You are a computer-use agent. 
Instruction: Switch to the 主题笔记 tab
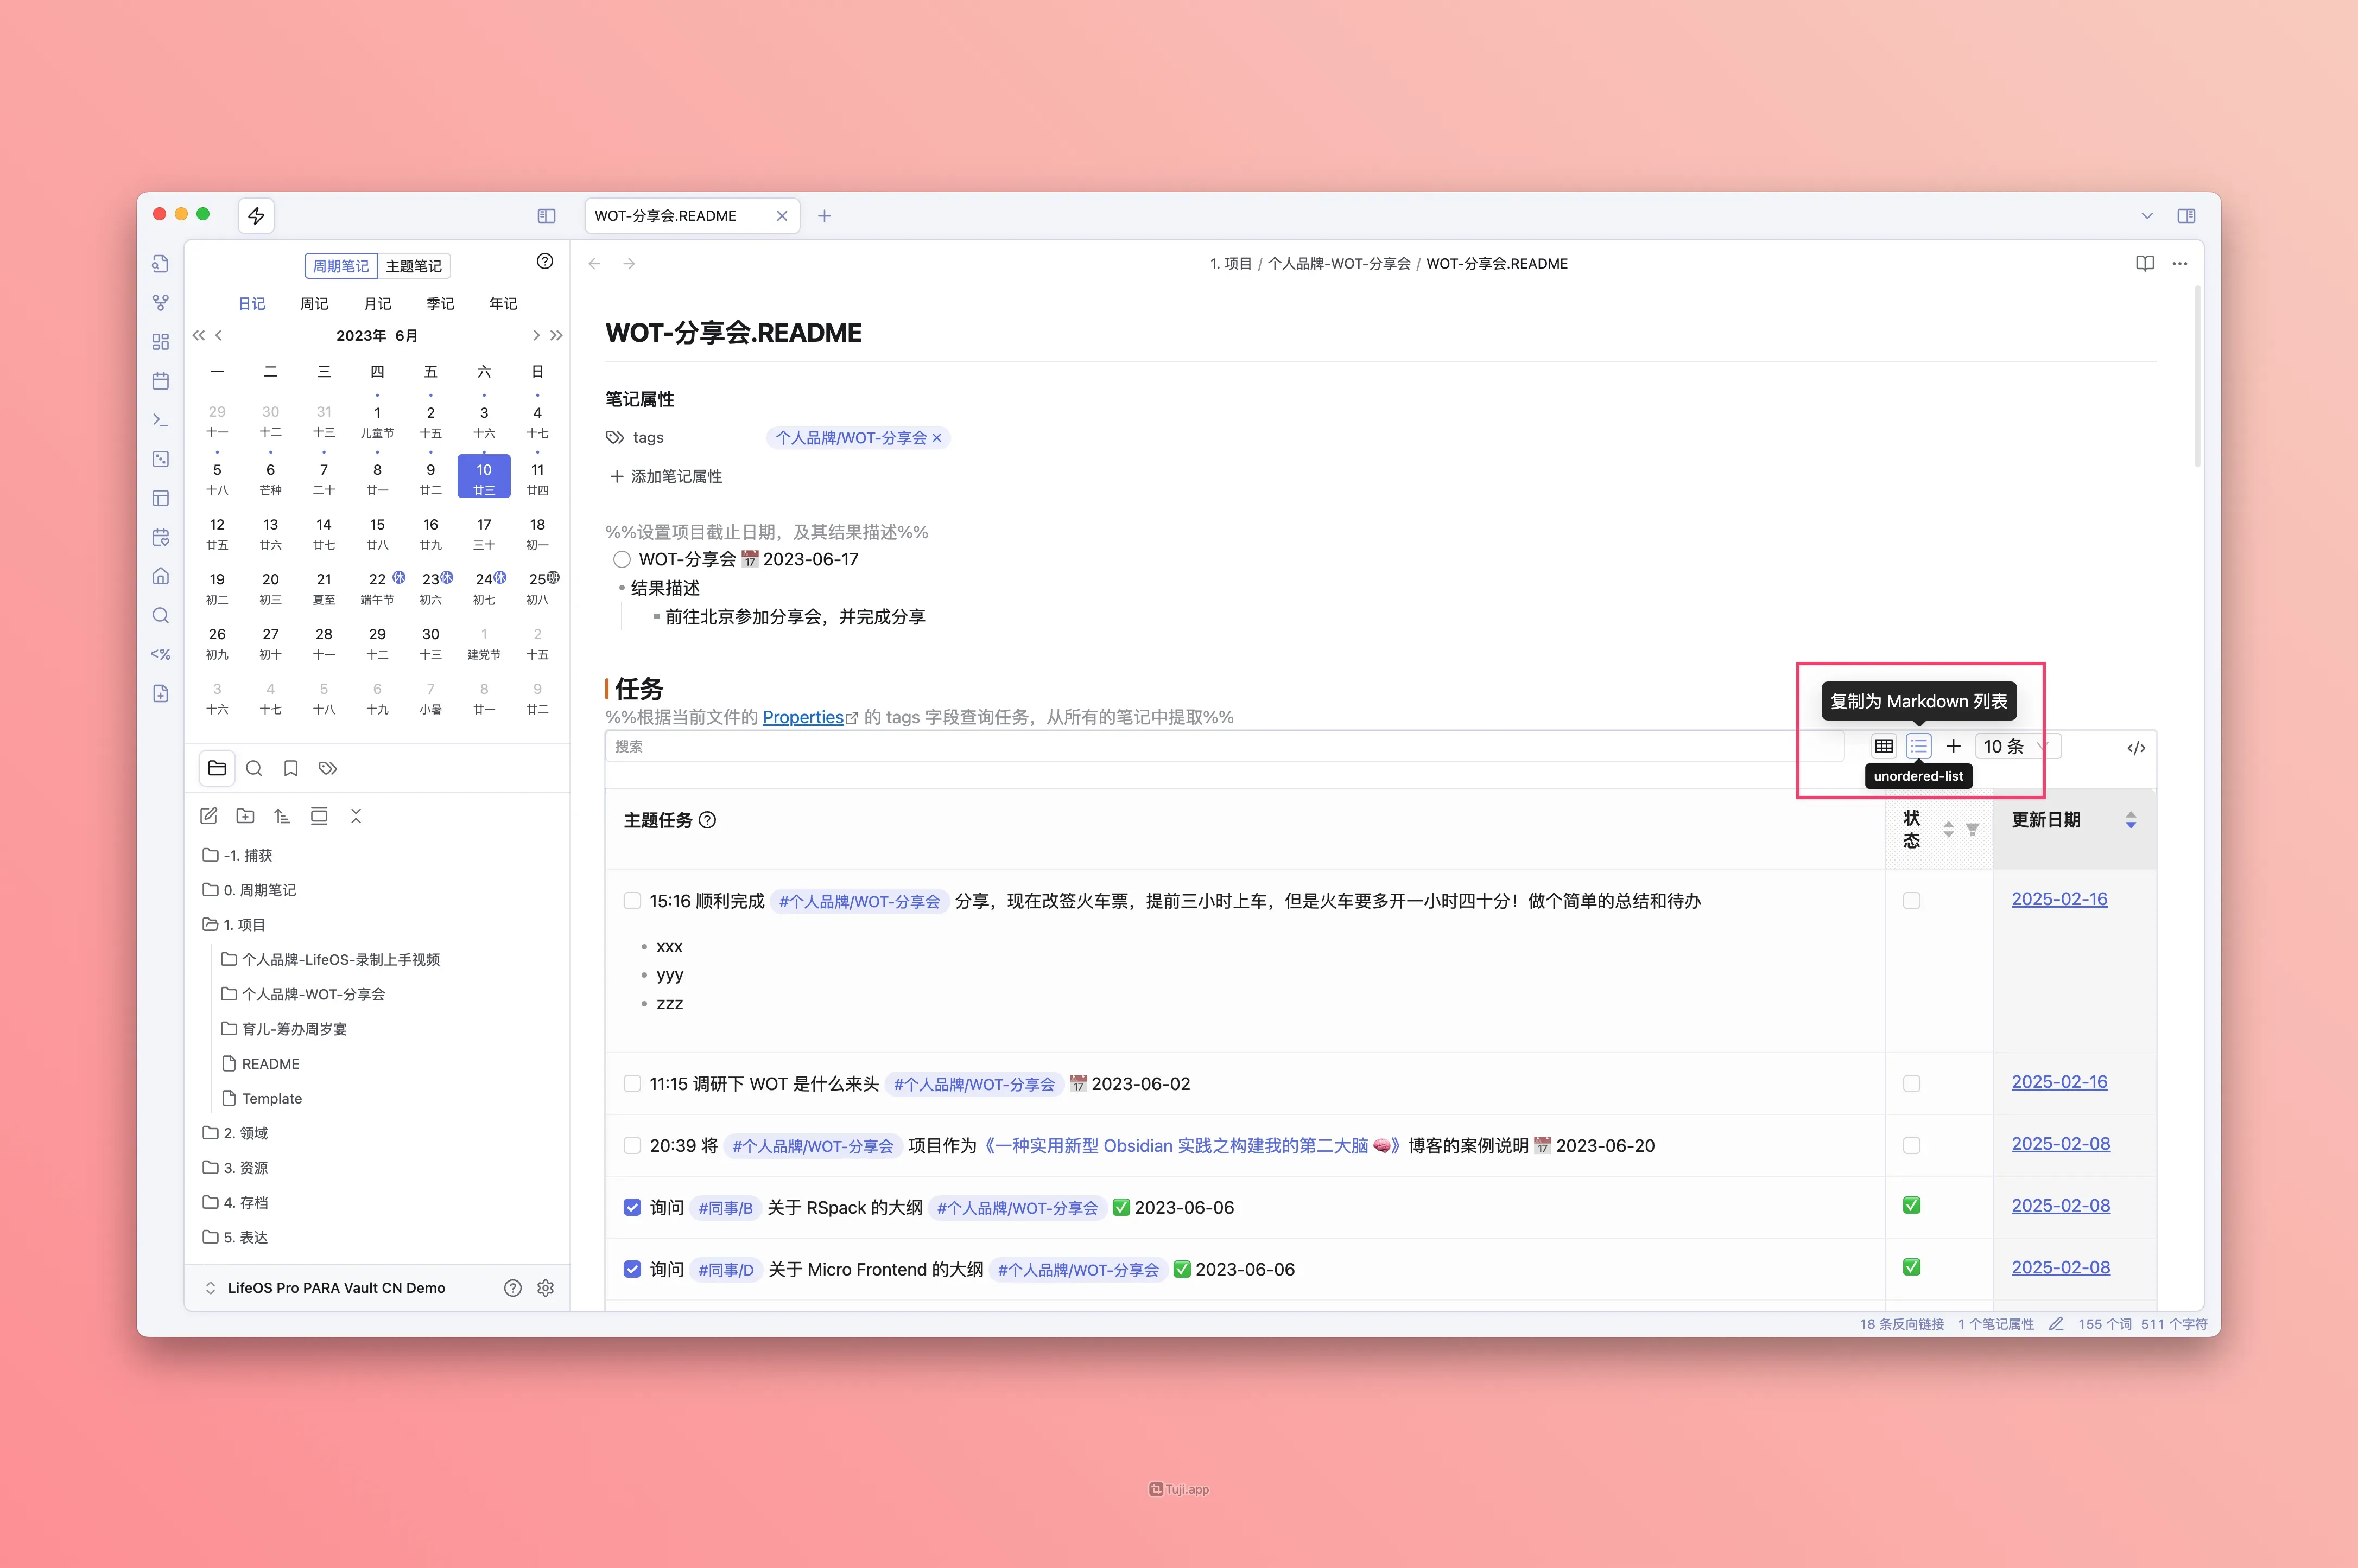click(x=413, y=266)
